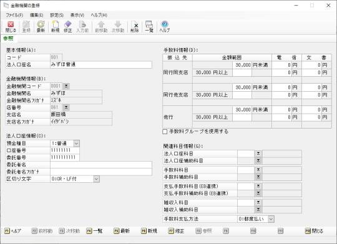Open the 法人口座科目 lookup dropdown
Screen dimensions: 337x244
258,154
